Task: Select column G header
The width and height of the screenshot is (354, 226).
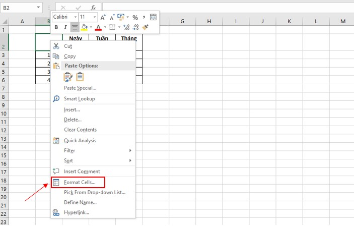Action: tap(182, 22)
